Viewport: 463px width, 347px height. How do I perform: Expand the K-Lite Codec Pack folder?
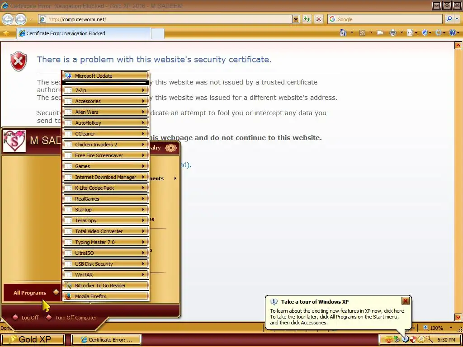pos(105,188)
